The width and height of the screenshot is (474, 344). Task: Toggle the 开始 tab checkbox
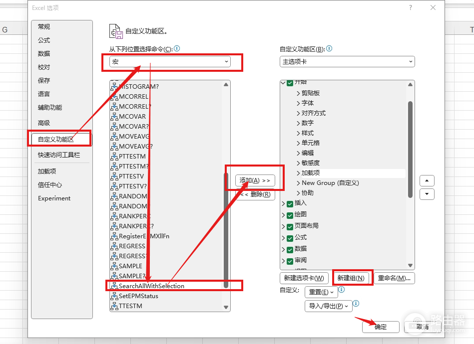[290, 83]
